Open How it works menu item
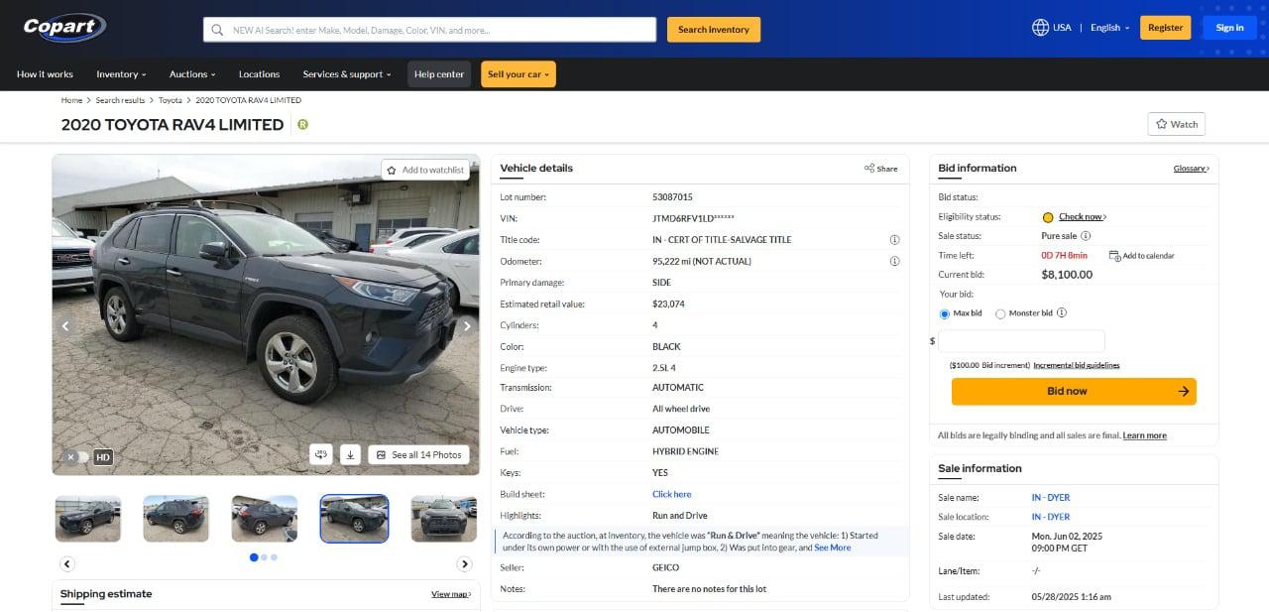 pos(45,74)
